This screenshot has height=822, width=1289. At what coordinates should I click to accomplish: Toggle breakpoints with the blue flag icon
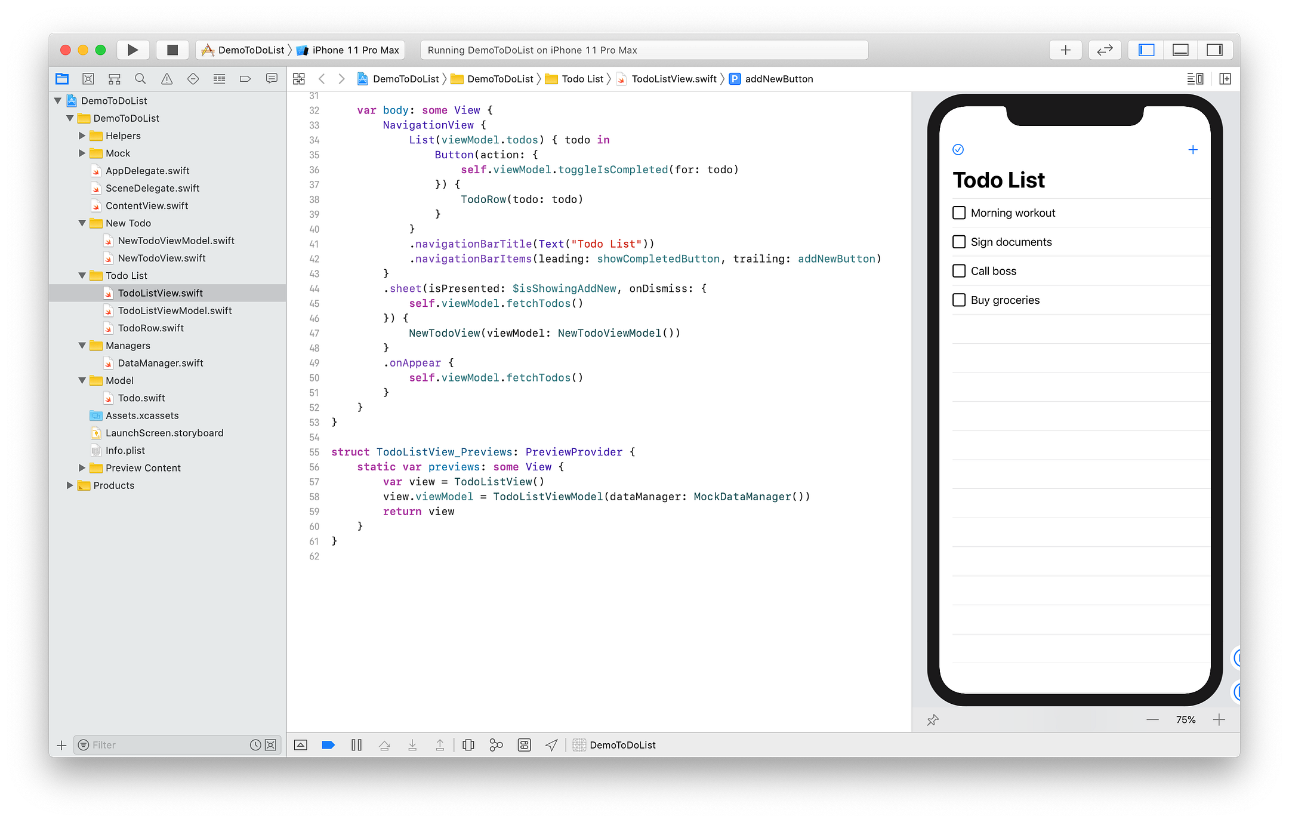(x=328, y=745)
